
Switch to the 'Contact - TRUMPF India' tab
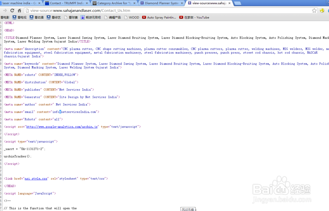pos(67,3)
